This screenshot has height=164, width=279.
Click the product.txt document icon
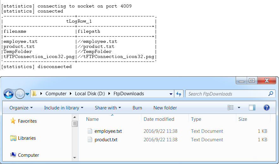(x=90, y=139)
